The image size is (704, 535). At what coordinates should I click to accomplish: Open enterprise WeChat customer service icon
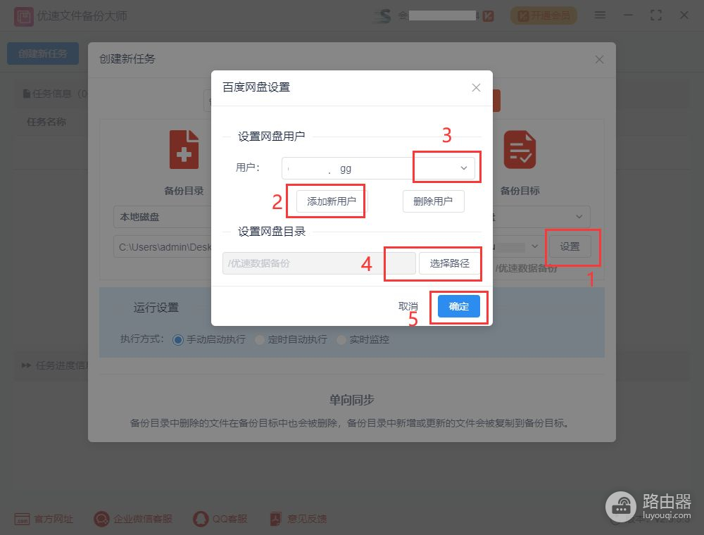tap(101, 520)
